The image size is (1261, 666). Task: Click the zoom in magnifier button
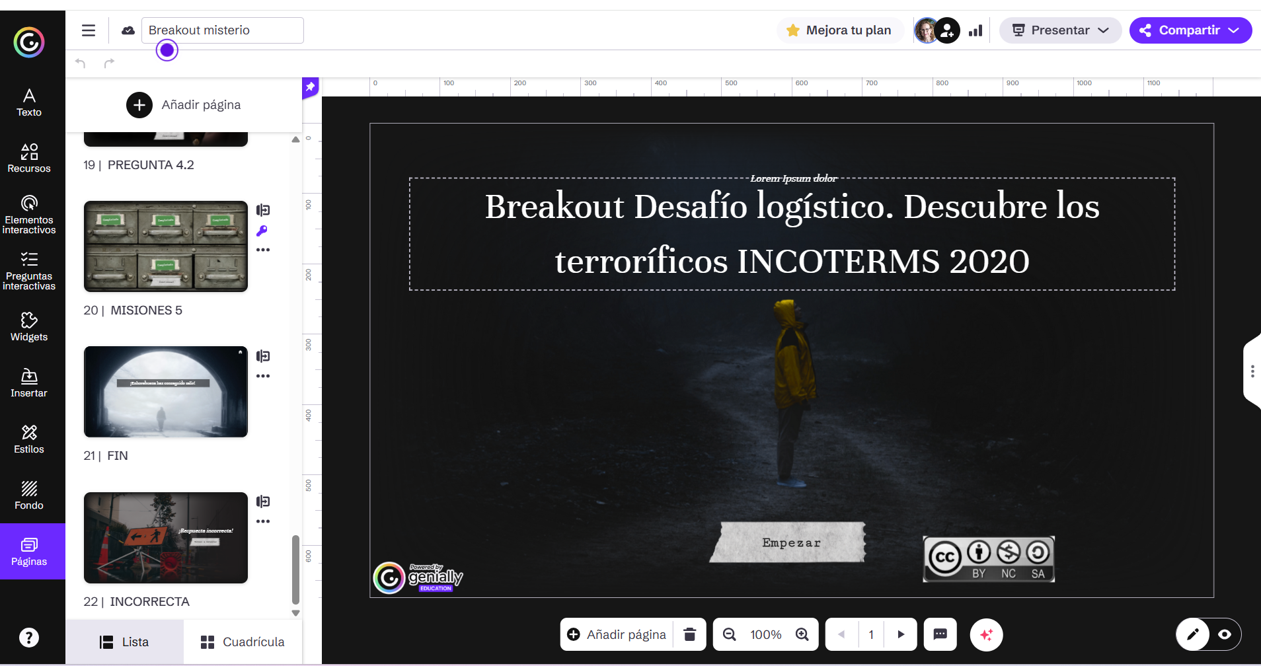pyautogui.click(x=802, y=634)
